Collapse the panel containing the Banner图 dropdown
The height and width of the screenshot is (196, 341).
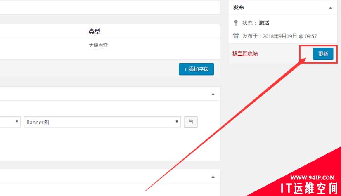click(213, 94)
